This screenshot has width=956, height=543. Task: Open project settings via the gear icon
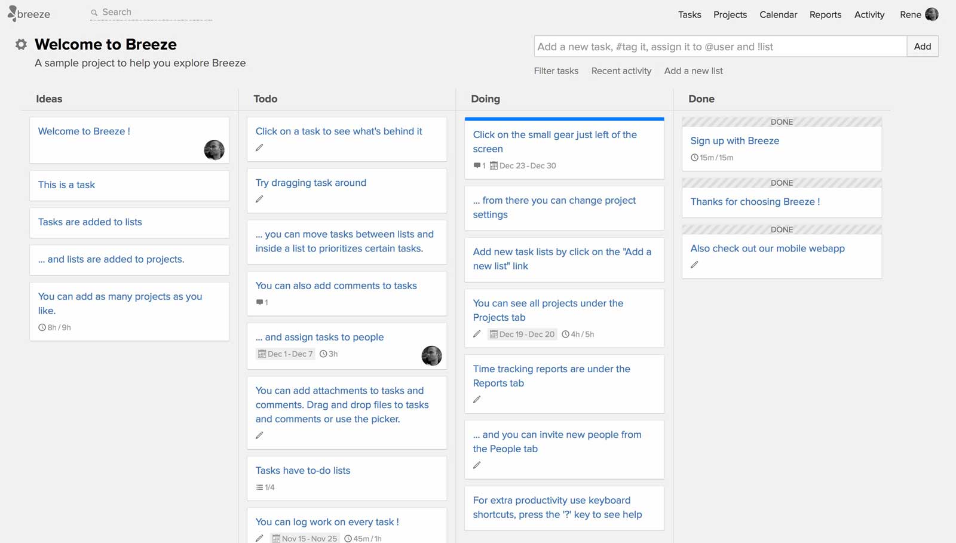point(21,44)
